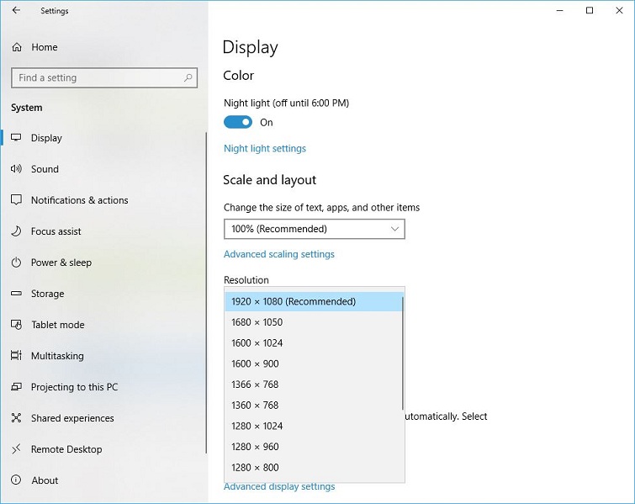Click the Home icon in sidebar

click(x=17, y=47)
